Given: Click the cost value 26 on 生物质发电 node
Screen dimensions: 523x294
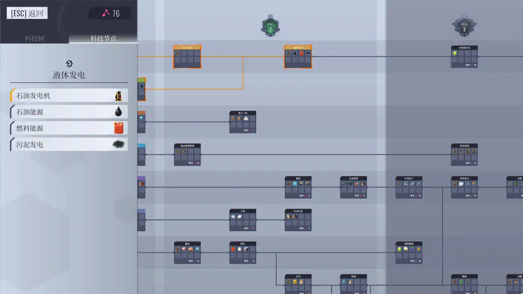Looking at the screenshot, I should click(x=475, y=65).
